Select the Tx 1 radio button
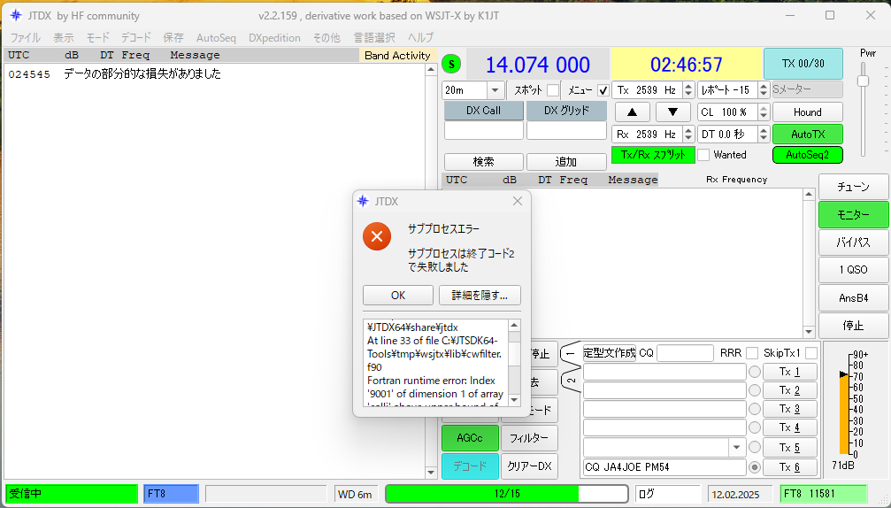The height and width of the screenshot is (508, 891). click(x=754, y=373)
